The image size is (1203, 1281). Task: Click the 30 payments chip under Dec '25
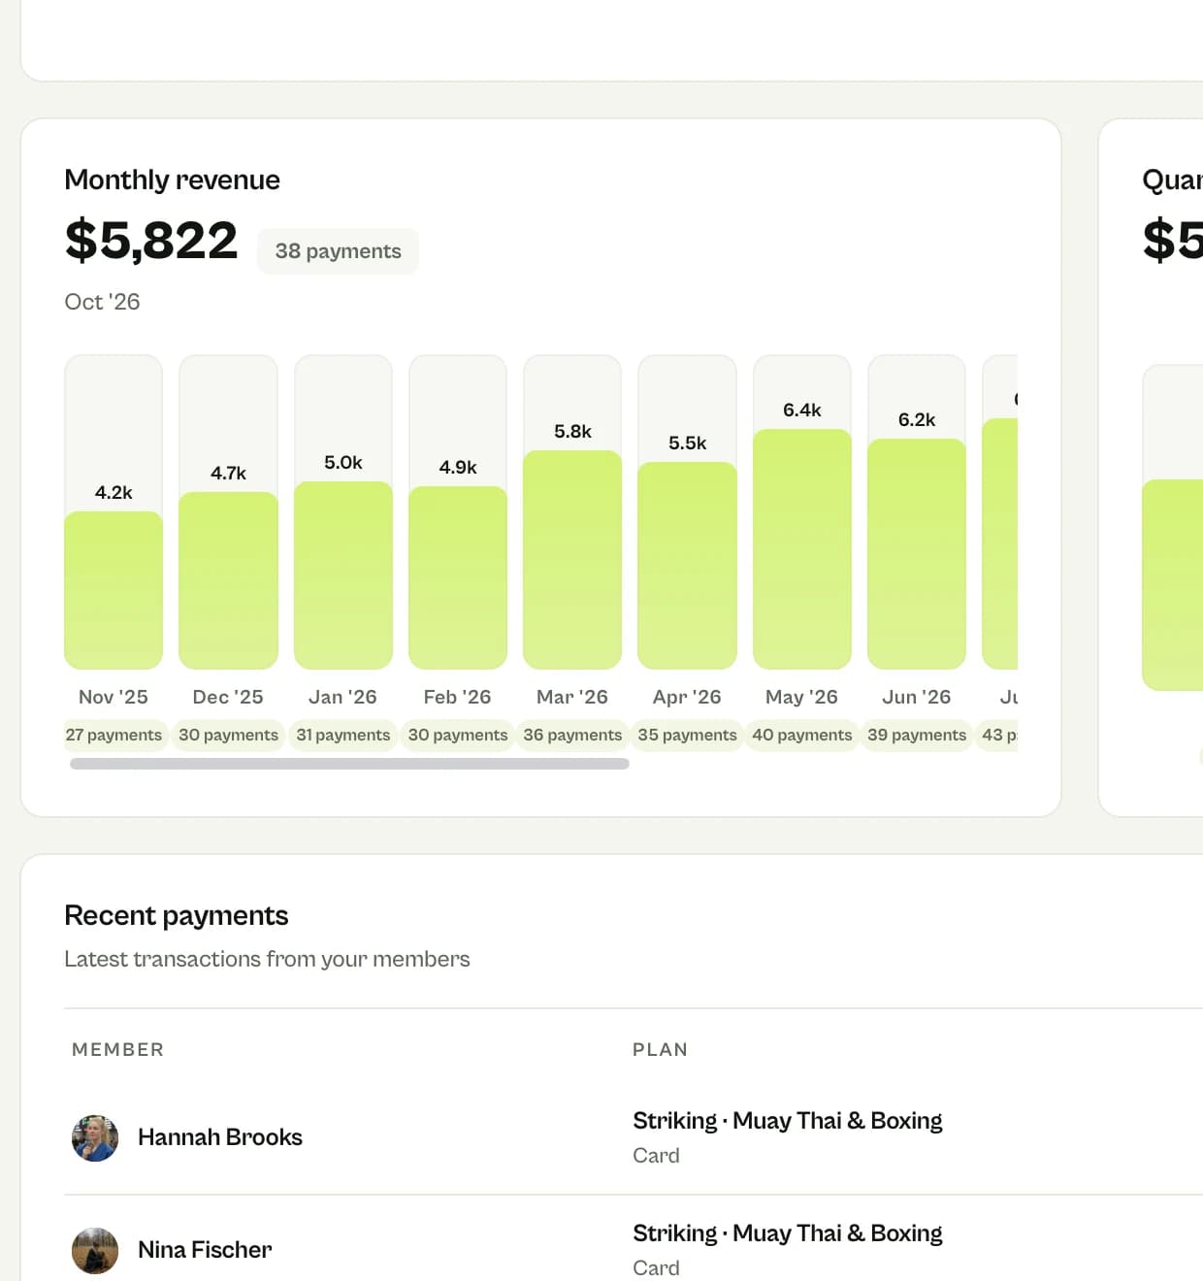[228, 735]
